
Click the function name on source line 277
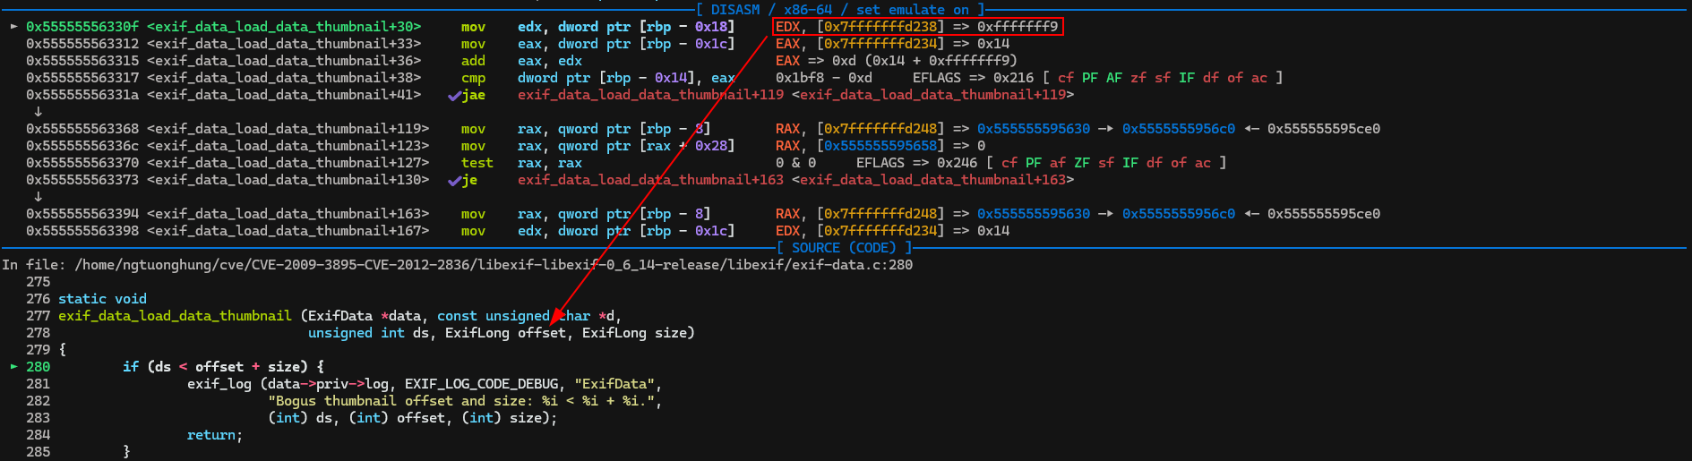point(175,316)
